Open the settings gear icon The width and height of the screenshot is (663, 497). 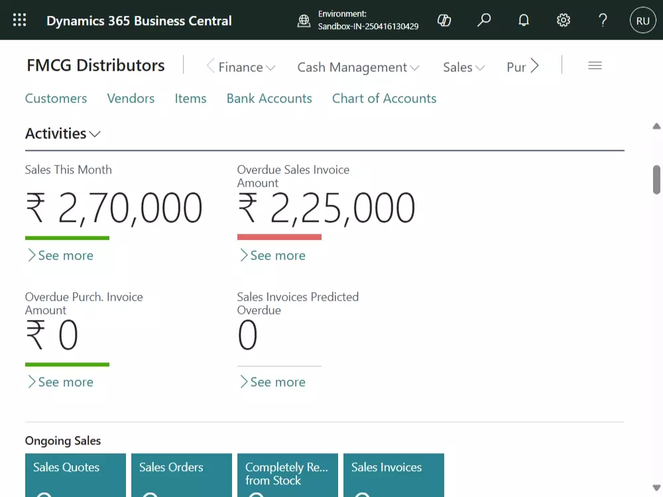(x=563, y=20)
